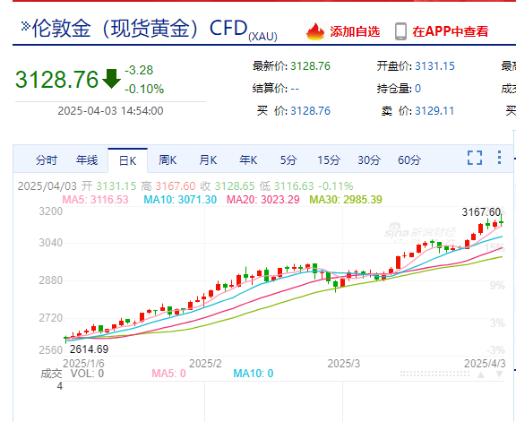Click the MA10: 3071.30 indicator label
This screenshot has height=422, width=516.
click(x=180, y=200)
